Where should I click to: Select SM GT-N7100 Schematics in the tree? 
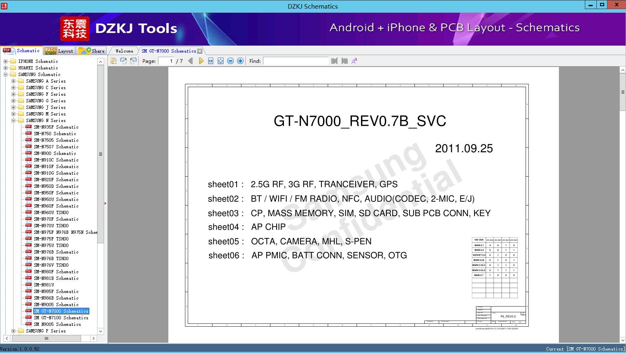[x=61, y=318]
